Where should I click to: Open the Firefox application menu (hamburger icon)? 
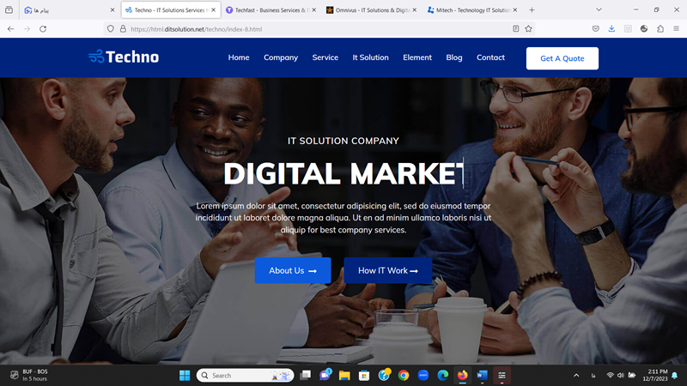[677, 28]
